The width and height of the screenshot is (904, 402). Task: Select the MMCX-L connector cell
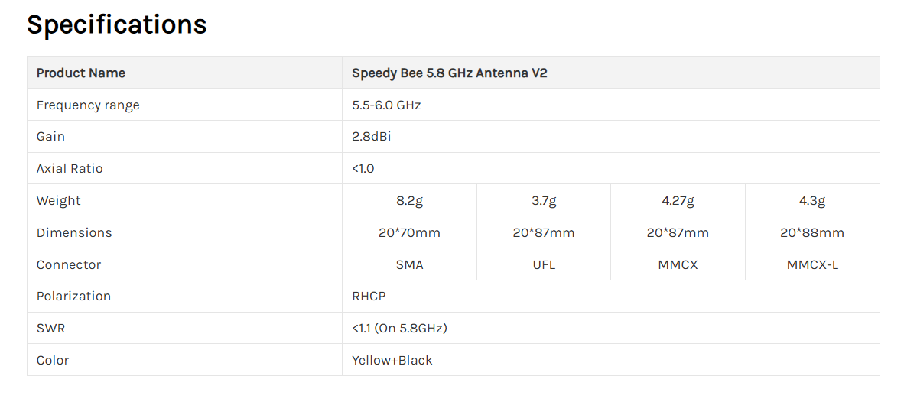pos(812,265)
